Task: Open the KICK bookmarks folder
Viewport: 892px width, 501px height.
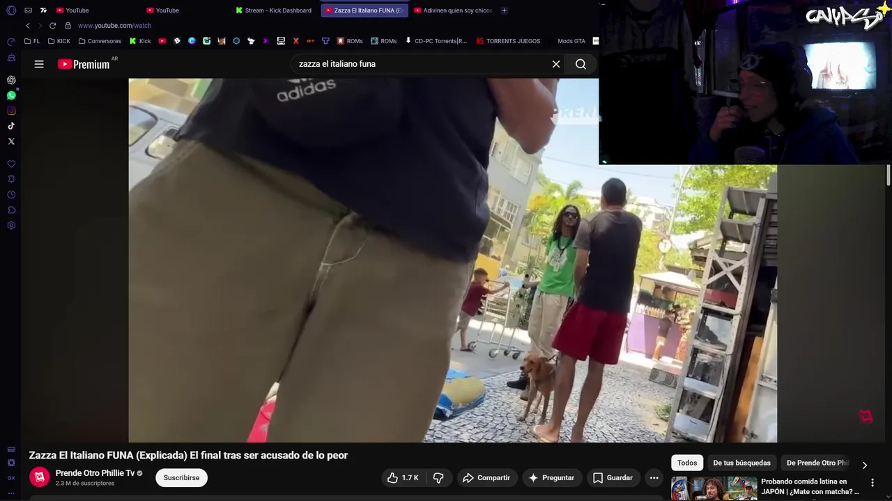Action: tap(59, 41)
